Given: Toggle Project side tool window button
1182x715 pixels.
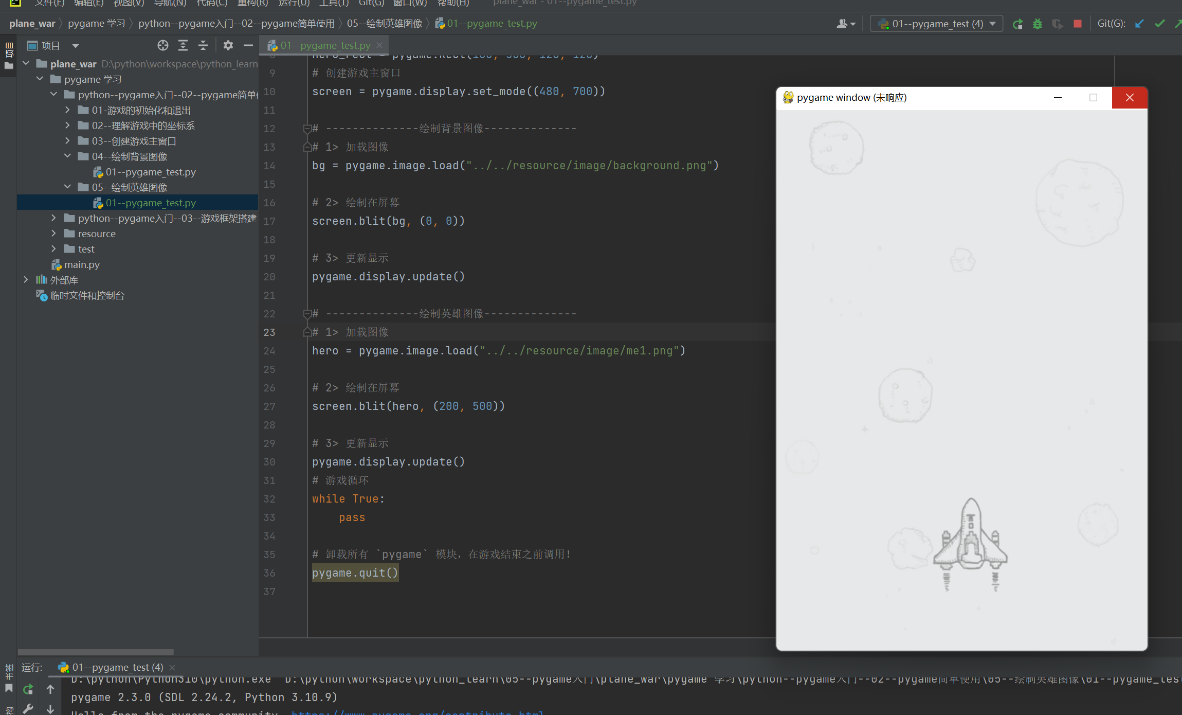Looking at the screenshot, I should point(9,56).
